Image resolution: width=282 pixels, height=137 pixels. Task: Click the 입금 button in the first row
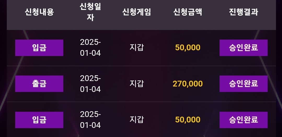pyautogui.click(x=39, y=48)
